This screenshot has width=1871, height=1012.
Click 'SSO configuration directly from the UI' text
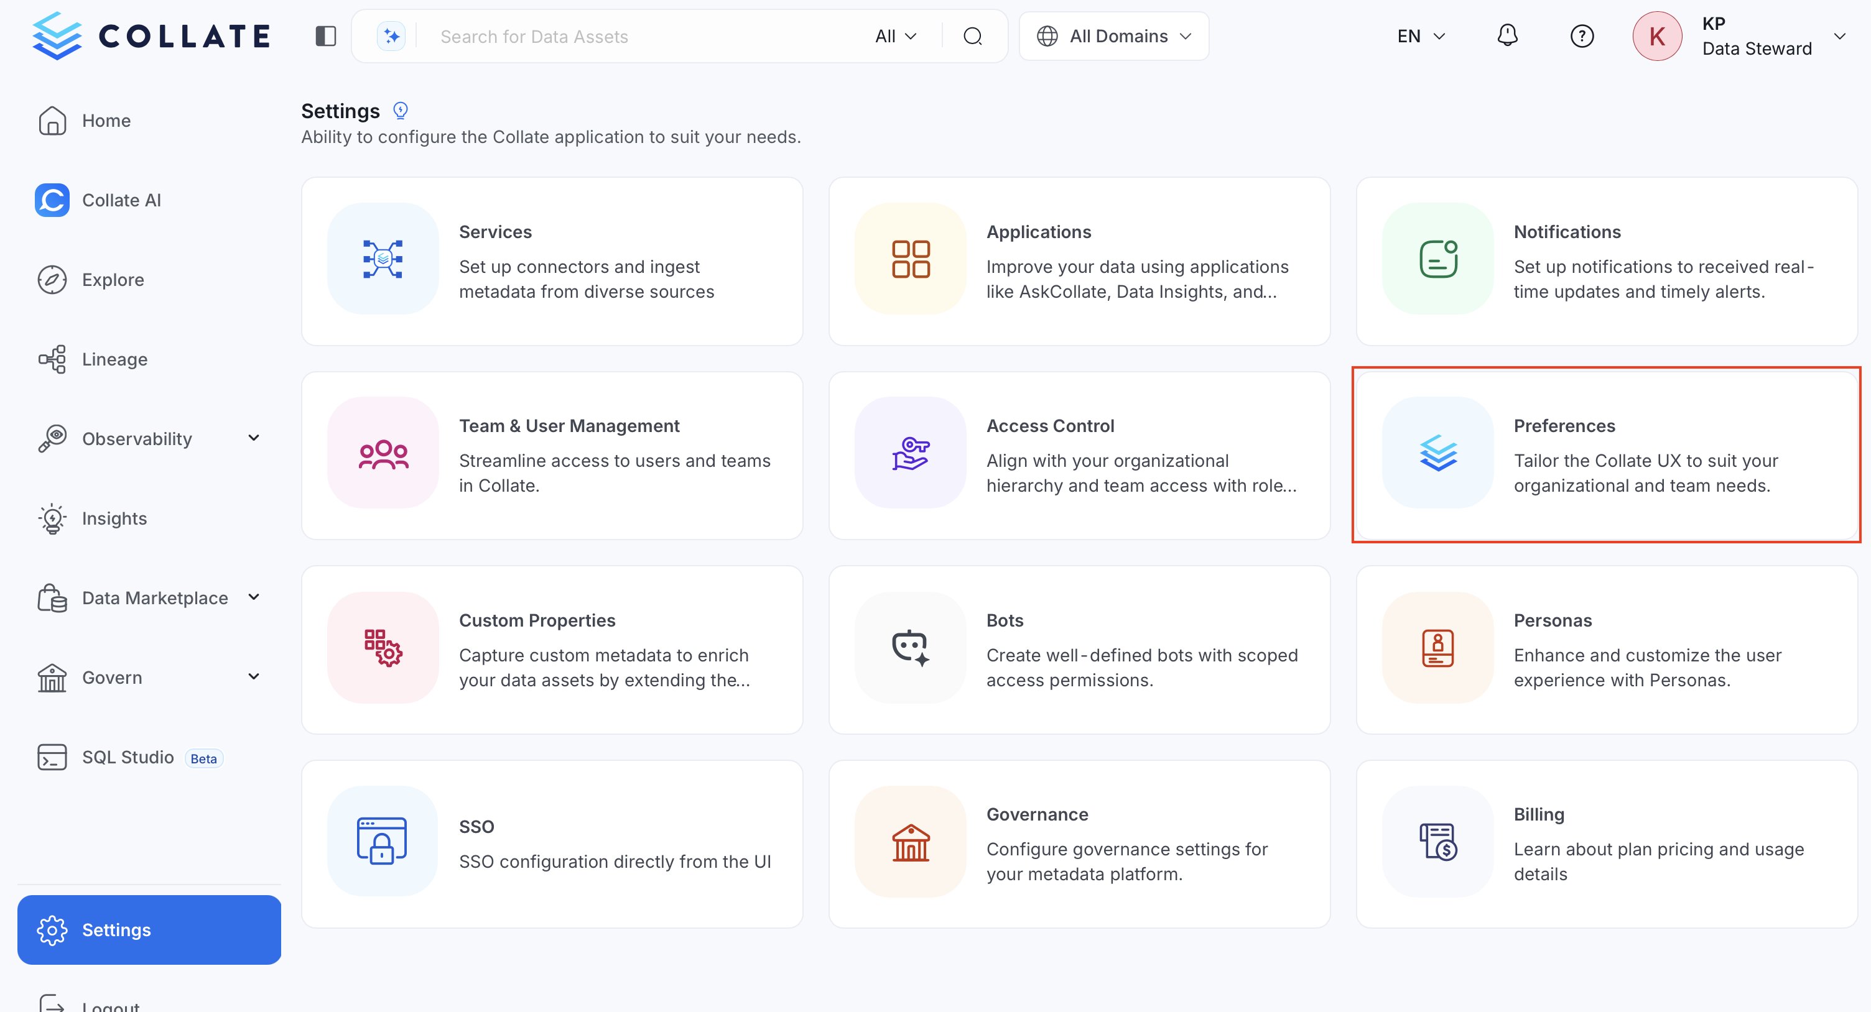point(615,862)
